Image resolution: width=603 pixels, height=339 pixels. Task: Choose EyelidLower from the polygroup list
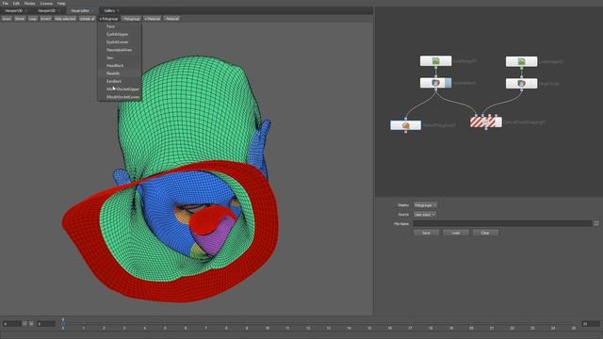point(120,41)
